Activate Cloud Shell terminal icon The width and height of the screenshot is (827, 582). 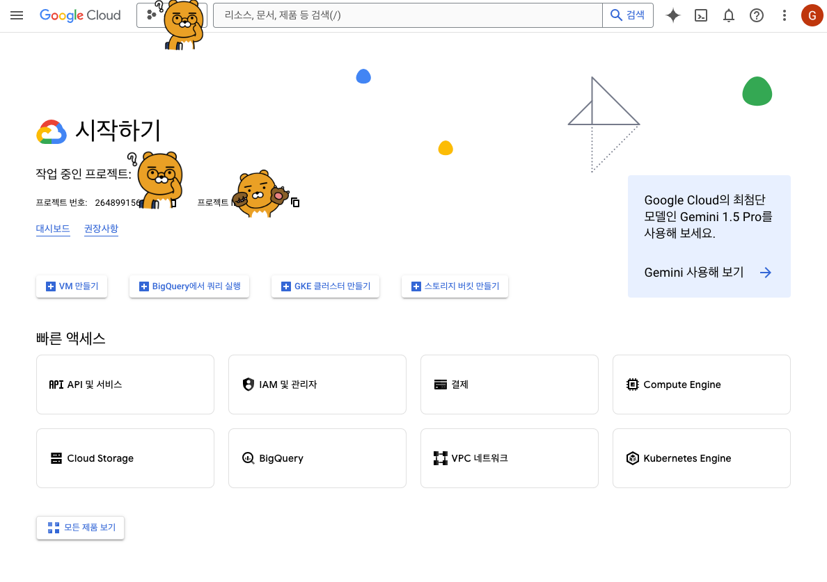(x=701, y=15)
